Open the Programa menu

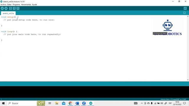coord(16,5)
